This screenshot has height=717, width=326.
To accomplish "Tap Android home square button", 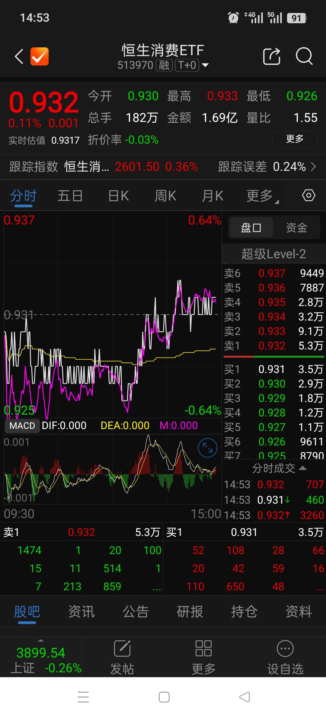I will coord(164,697).
